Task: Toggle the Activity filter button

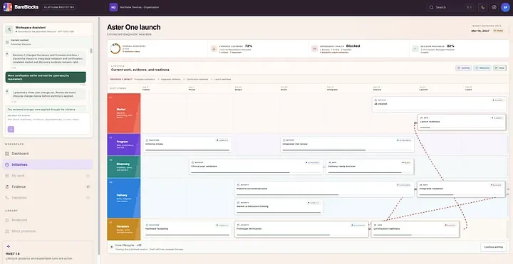Action: pyautogui.click(x=463, y=68)
